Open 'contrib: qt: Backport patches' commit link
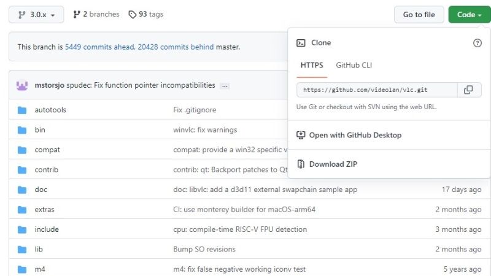This screenshot has width=491, height=276. (231, 170)
